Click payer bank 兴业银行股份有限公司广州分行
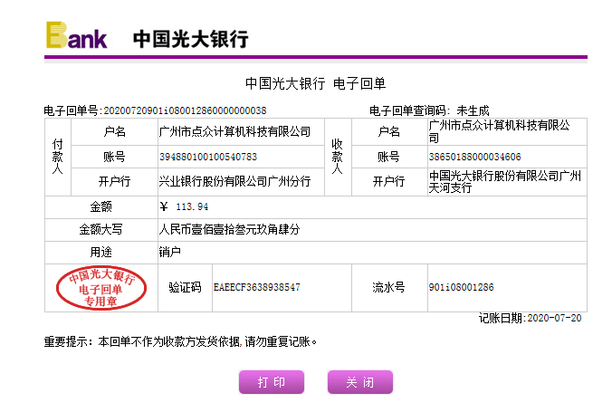This screenshot has width=612, height=412. 234,182
